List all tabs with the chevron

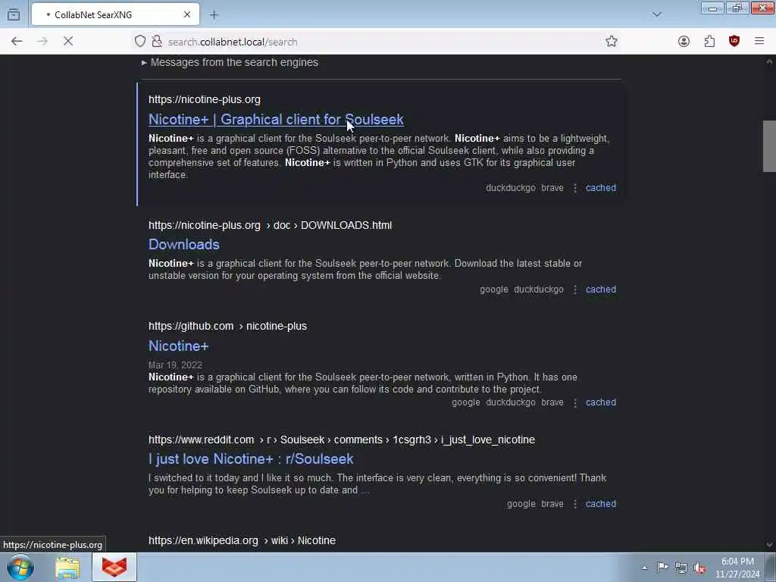coord(657,15)
